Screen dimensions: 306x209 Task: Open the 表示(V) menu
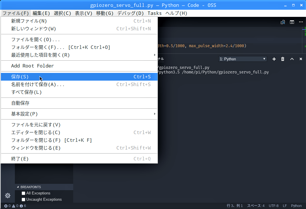point(84,13)
